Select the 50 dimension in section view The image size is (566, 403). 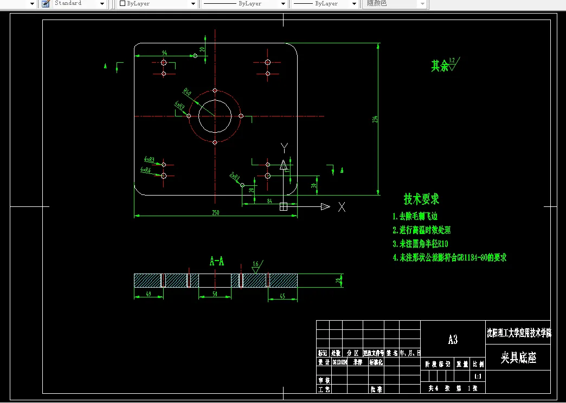click(215, 294)
